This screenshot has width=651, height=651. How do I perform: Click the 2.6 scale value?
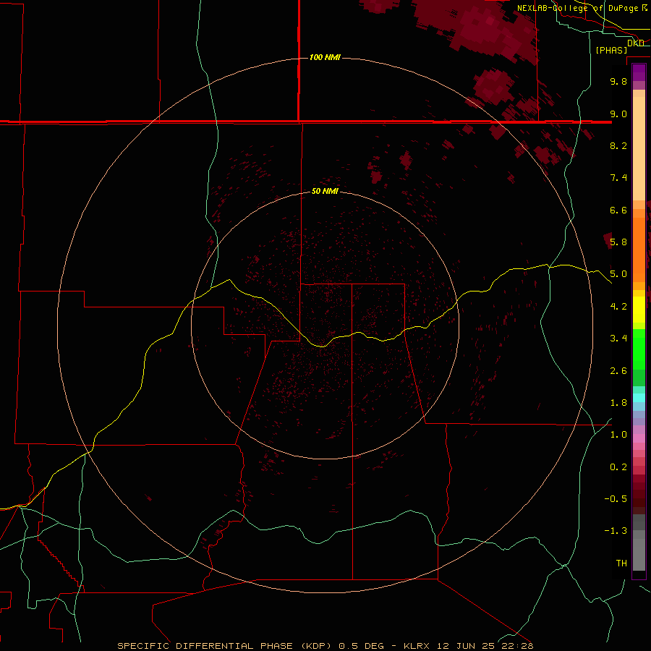coord(618,371)
